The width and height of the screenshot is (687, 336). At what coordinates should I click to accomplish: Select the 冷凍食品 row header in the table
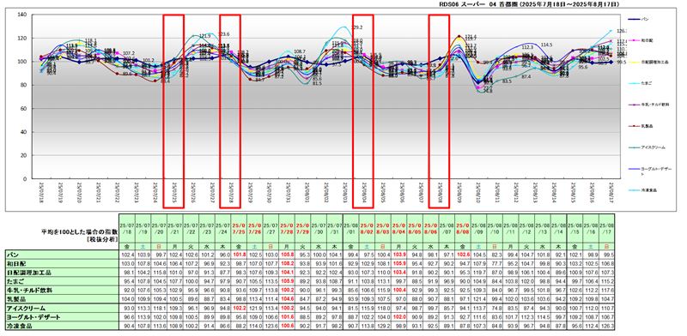(x=61, y=327)
